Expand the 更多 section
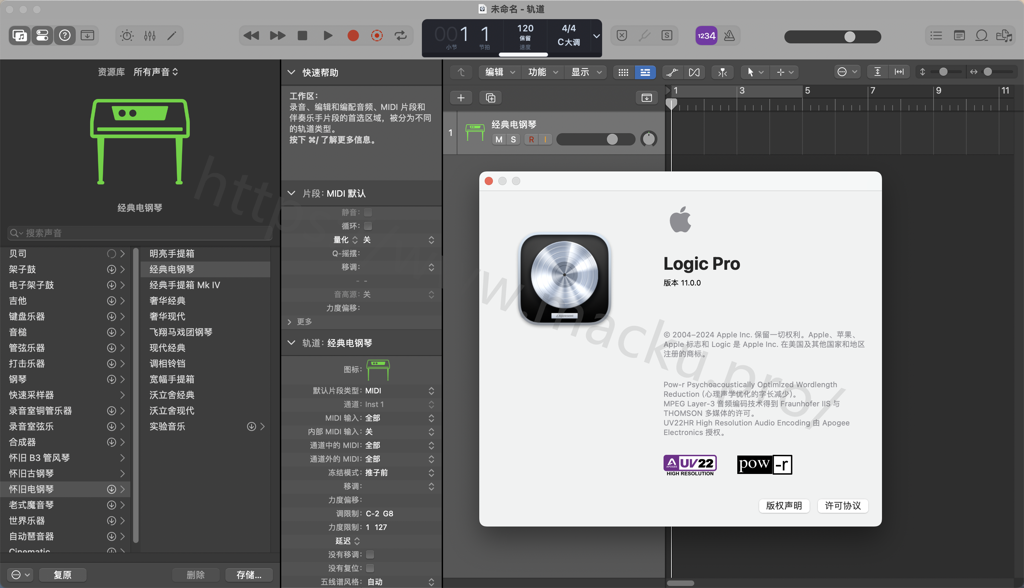The image size is (1024, 588). coord(289,321)
